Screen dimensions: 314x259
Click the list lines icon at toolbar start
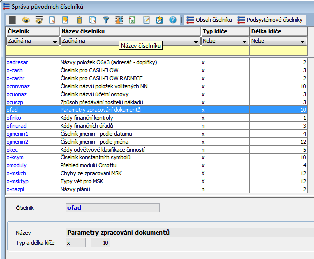pyautogui.click(x=12, y=20)
